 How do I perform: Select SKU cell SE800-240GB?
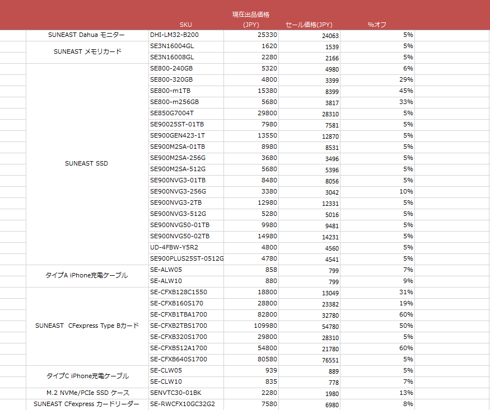point(186,69)
